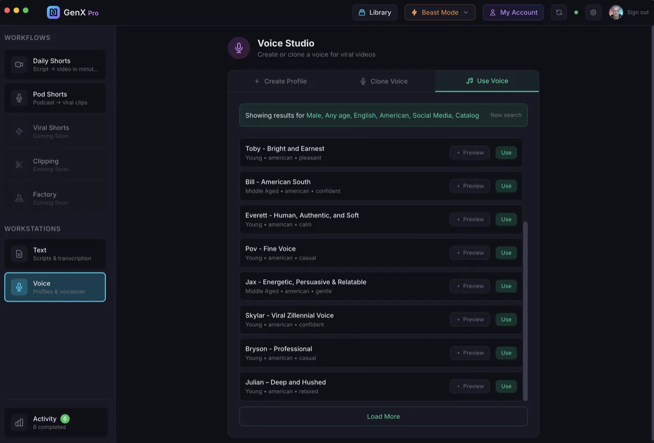Screen dimensions: 654x443
Task: Click the Factory flask icon
Action: 19,197
